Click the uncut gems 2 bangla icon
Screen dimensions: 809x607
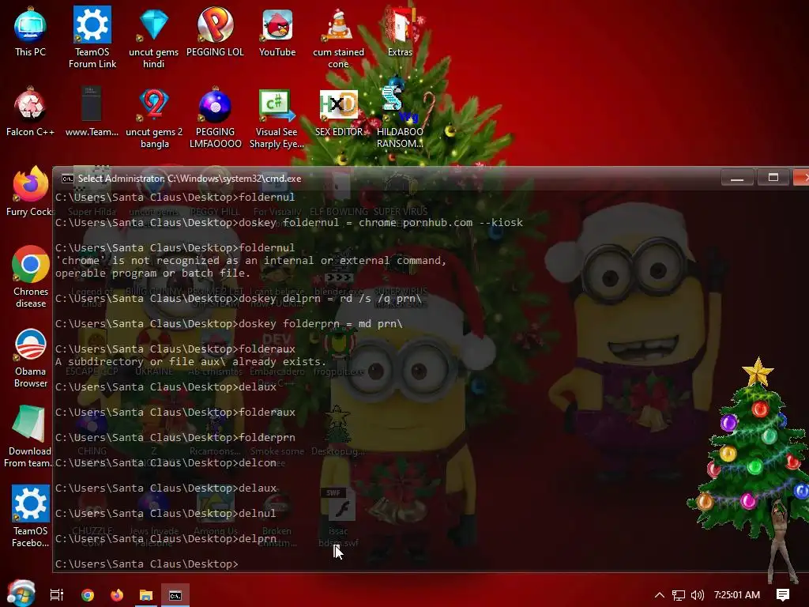click(154, 119)
